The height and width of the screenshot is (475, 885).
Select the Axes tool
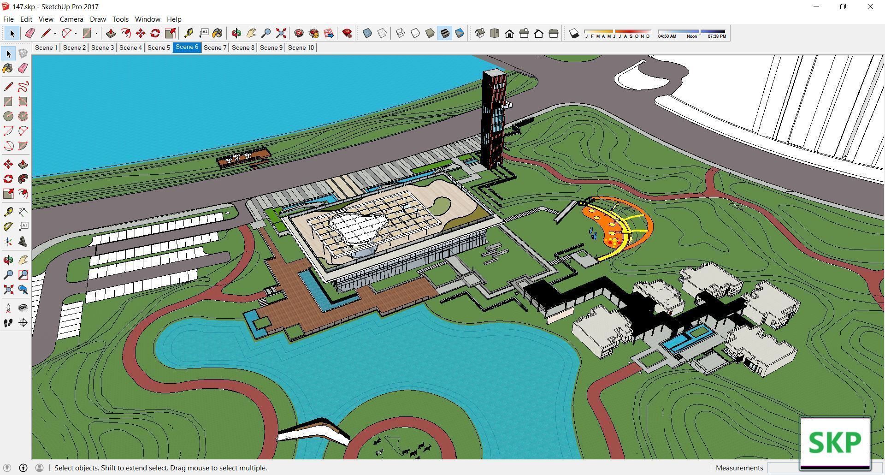[x=8, y=242]
